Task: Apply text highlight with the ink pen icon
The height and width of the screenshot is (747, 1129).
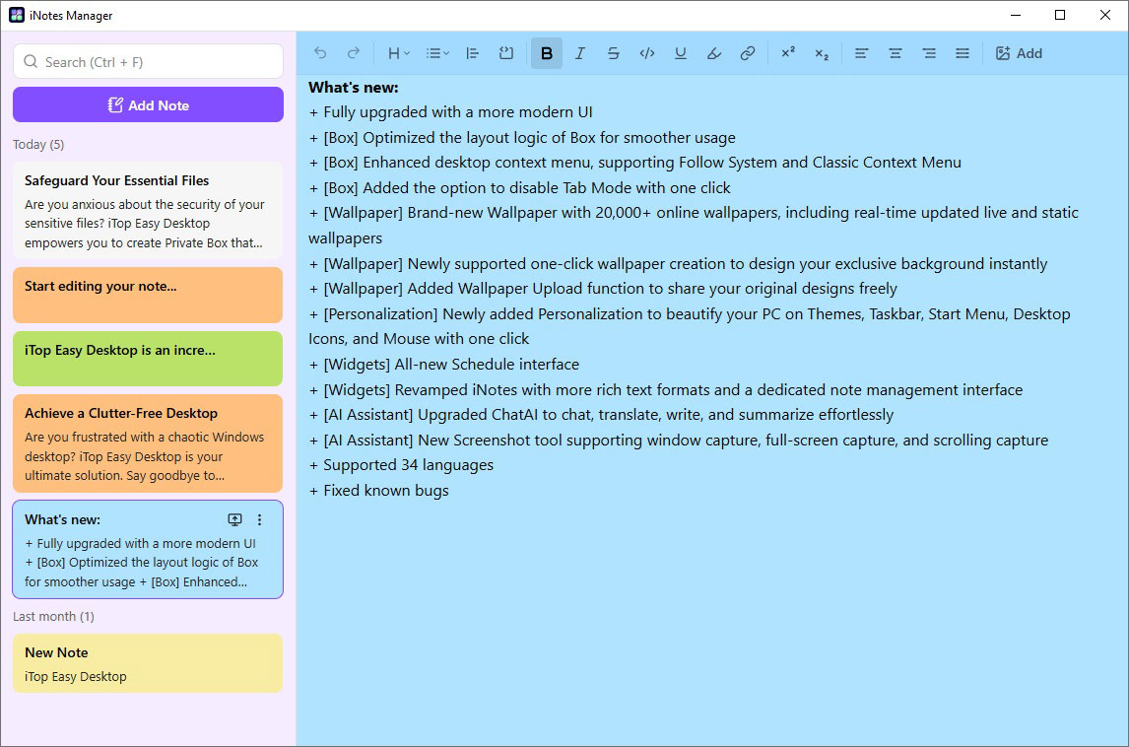Action: 714,53
